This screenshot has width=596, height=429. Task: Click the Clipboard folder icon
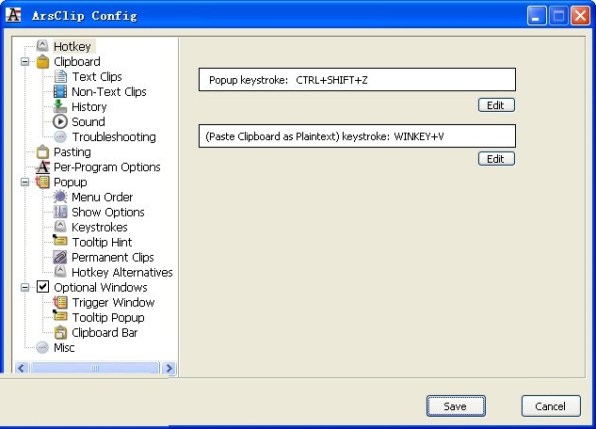[42, 61]
